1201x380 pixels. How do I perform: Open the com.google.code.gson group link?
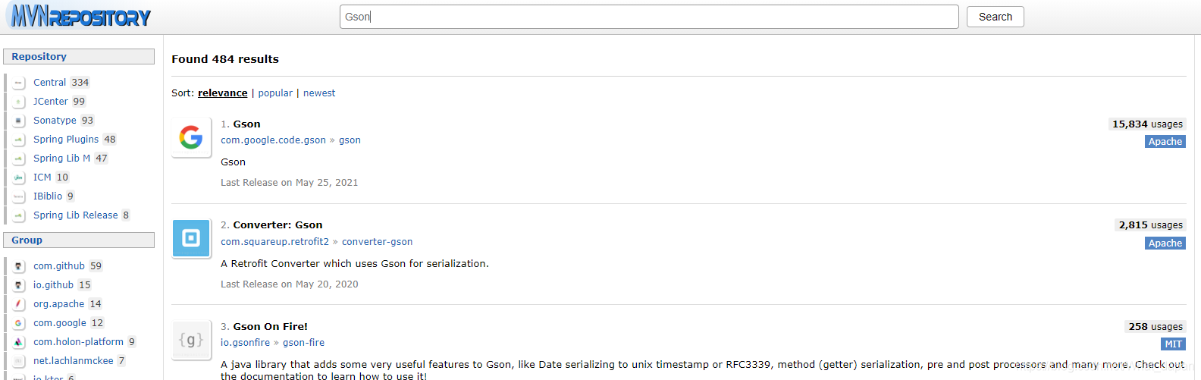coord(273,140)
